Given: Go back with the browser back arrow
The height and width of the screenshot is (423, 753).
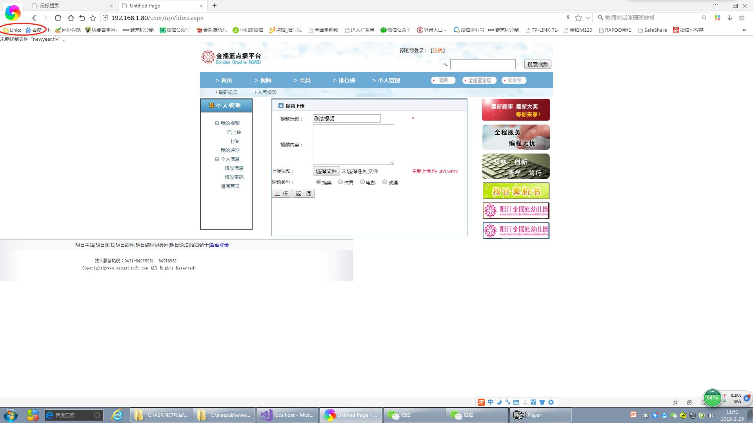Looking at the screenshot, I should (34, 18).
